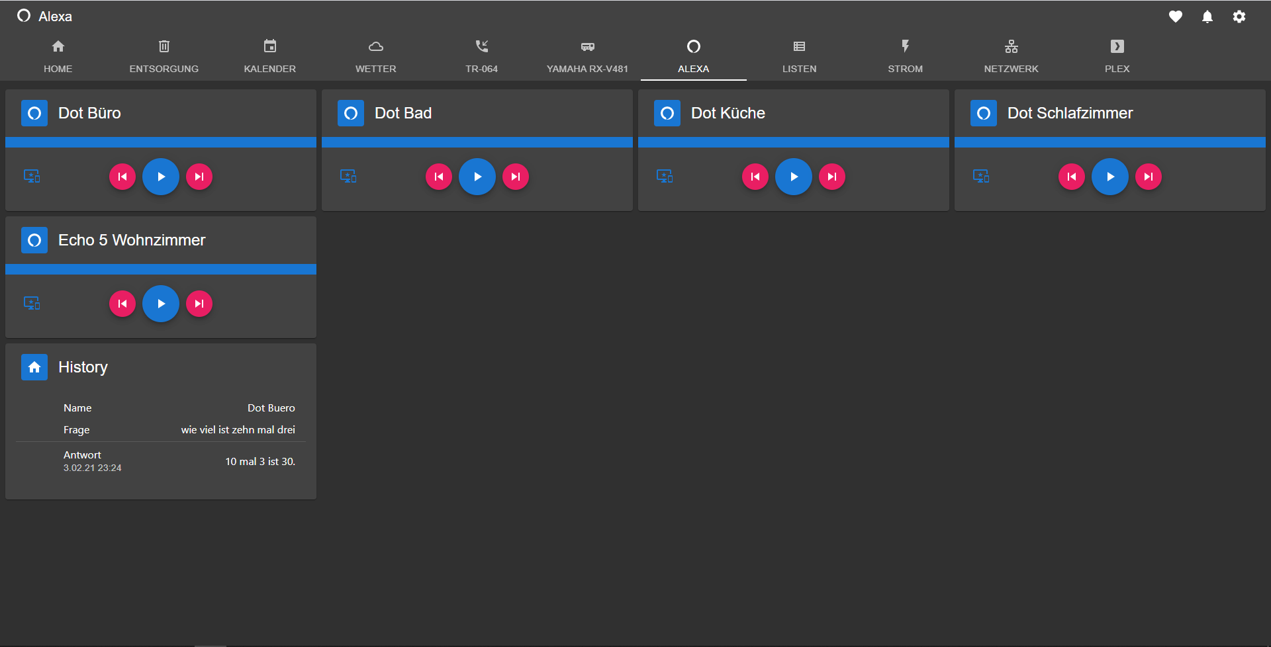Open the LISTEN tab
1271x647 pixels.
pyautogui.click(x=800, y=56)
